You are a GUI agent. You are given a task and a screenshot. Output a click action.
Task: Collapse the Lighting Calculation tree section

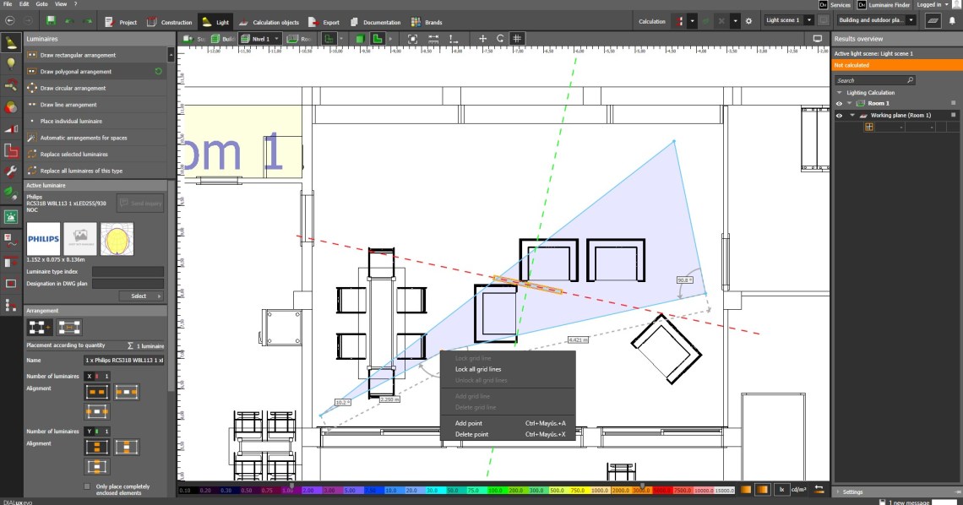point(840,93)
